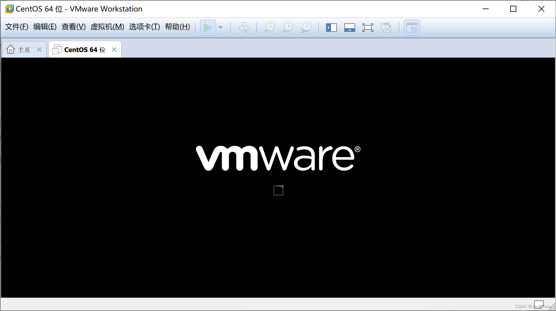Click the VMware Workstation title bar icon

(x=9, y=9)
